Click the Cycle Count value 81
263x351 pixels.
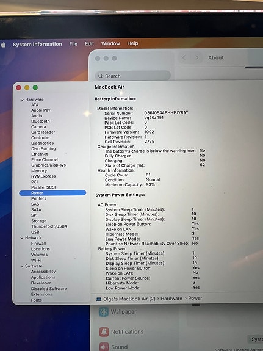tap(148, 175)
